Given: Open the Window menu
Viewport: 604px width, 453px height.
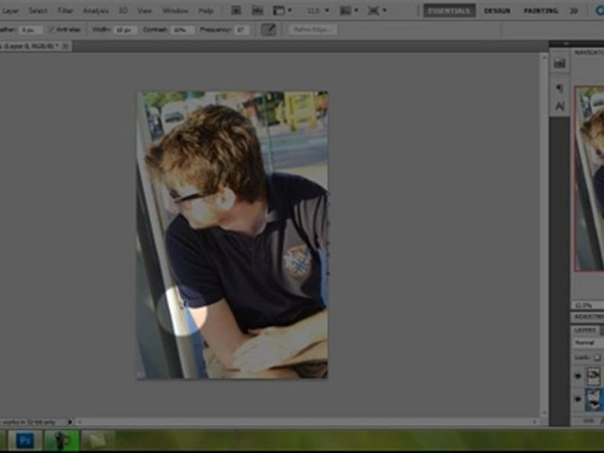Looking at the screenshot, I should [175, 11].
